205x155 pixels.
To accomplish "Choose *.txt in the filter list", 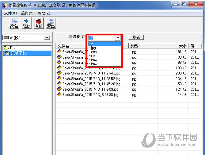I will click(105, 56).
